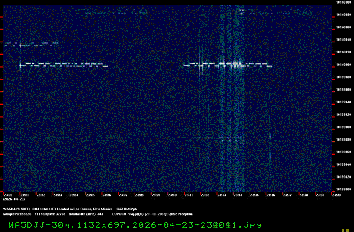Select the 23:10 time axis label
354x232 pixels.
pos(172,195)
